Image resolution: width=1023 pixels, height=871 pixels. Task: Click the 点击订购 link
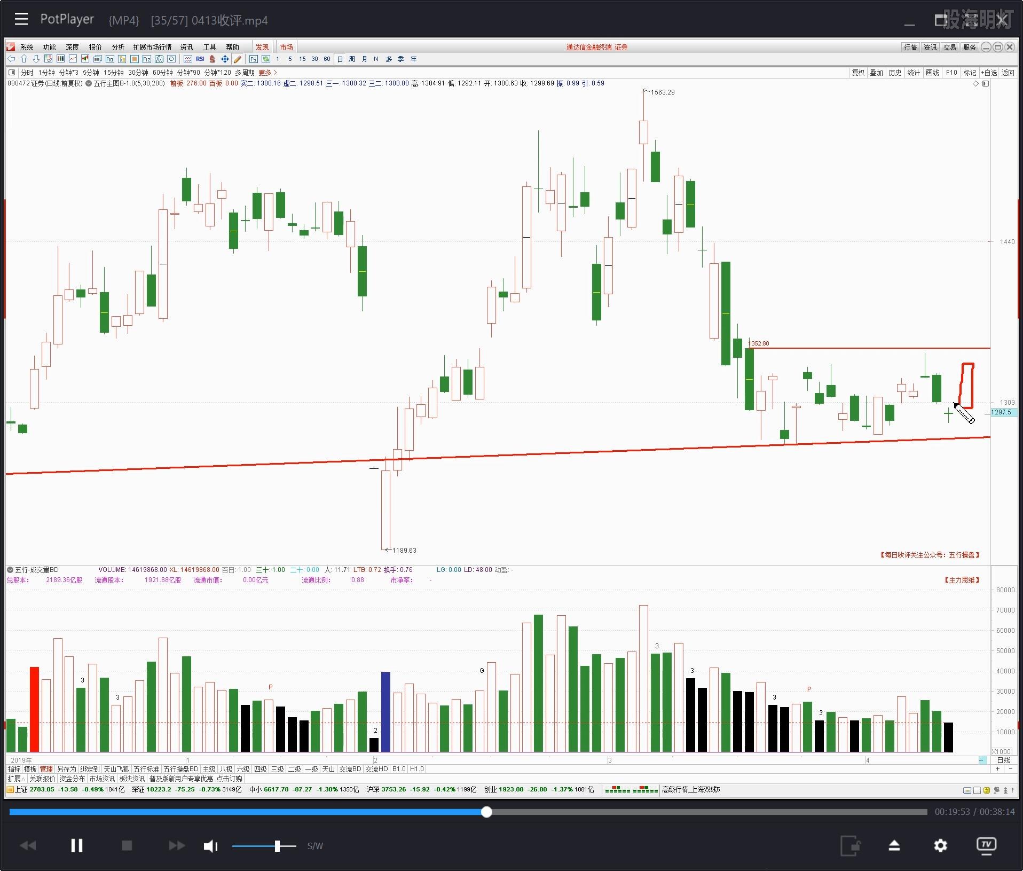pos(230,779)
